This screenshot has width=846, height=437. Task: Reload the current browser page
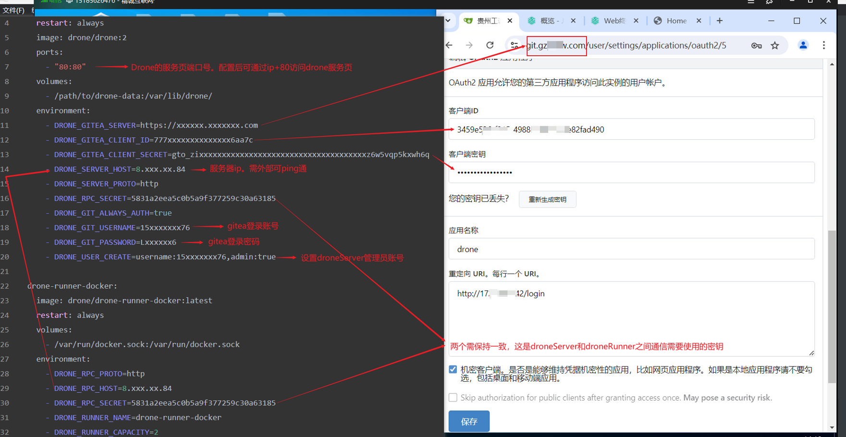490,45
